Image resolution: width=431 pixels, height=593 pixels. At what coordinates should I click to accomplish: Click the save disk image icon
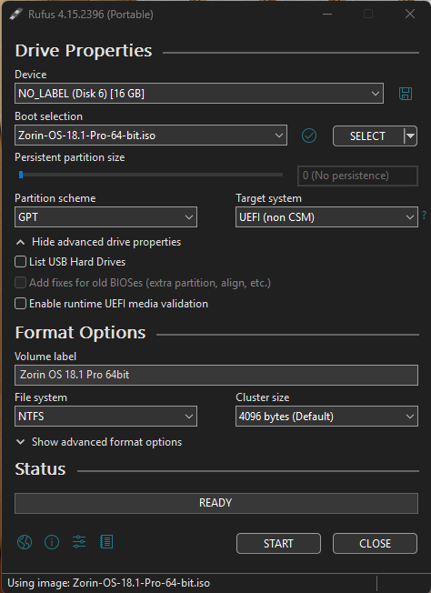406,94
